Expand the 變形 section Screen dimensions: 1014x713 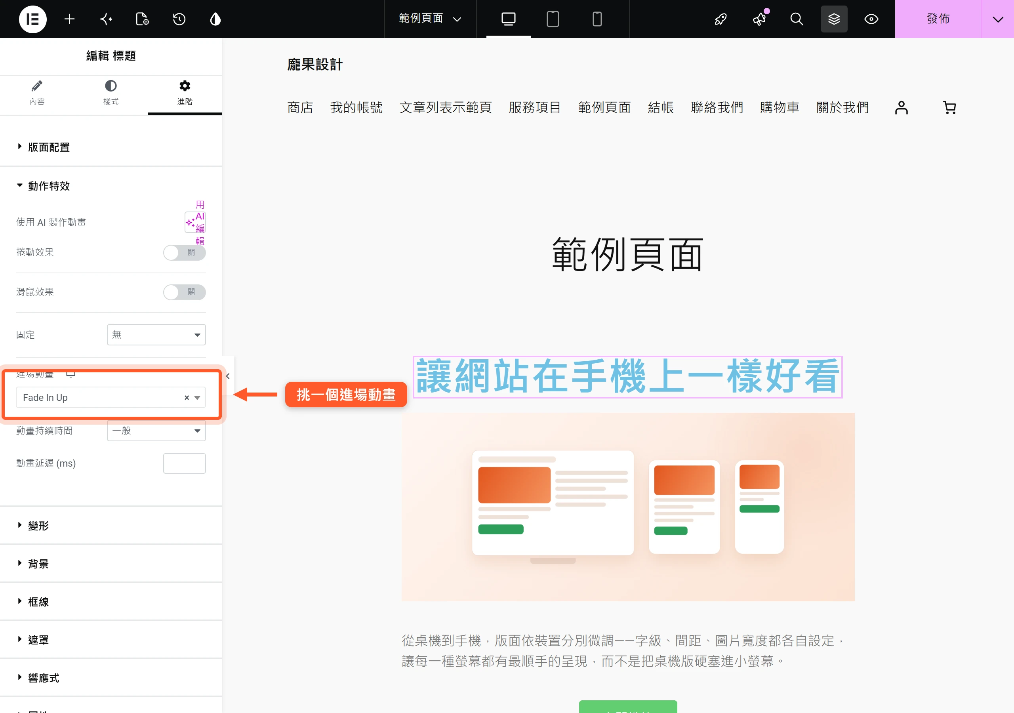point(111,526)
